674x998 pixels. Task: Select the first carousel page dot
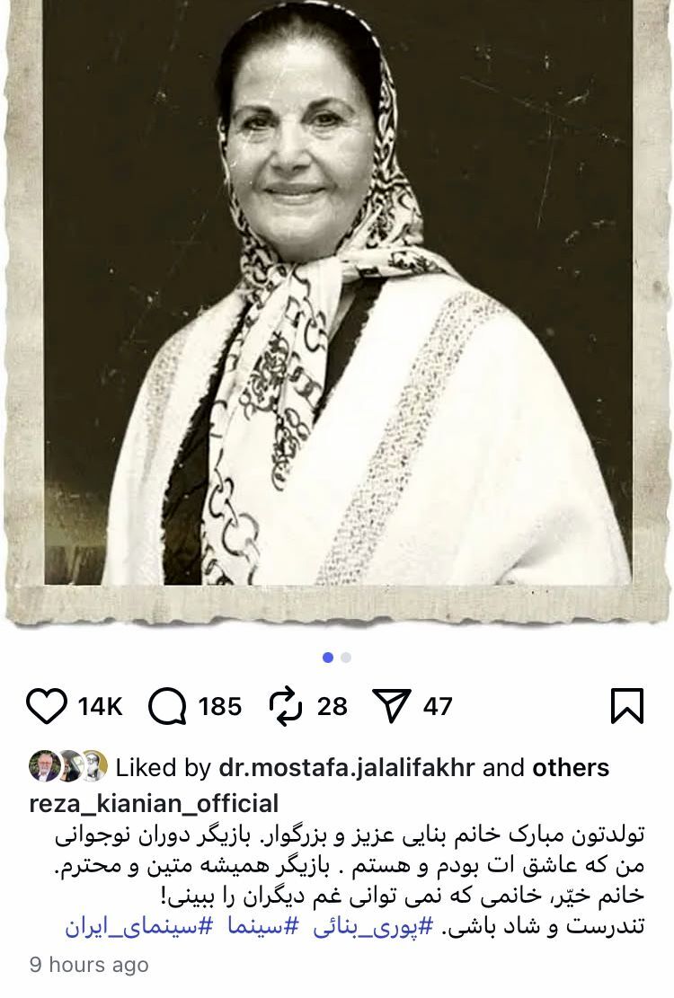pos(328,658)
